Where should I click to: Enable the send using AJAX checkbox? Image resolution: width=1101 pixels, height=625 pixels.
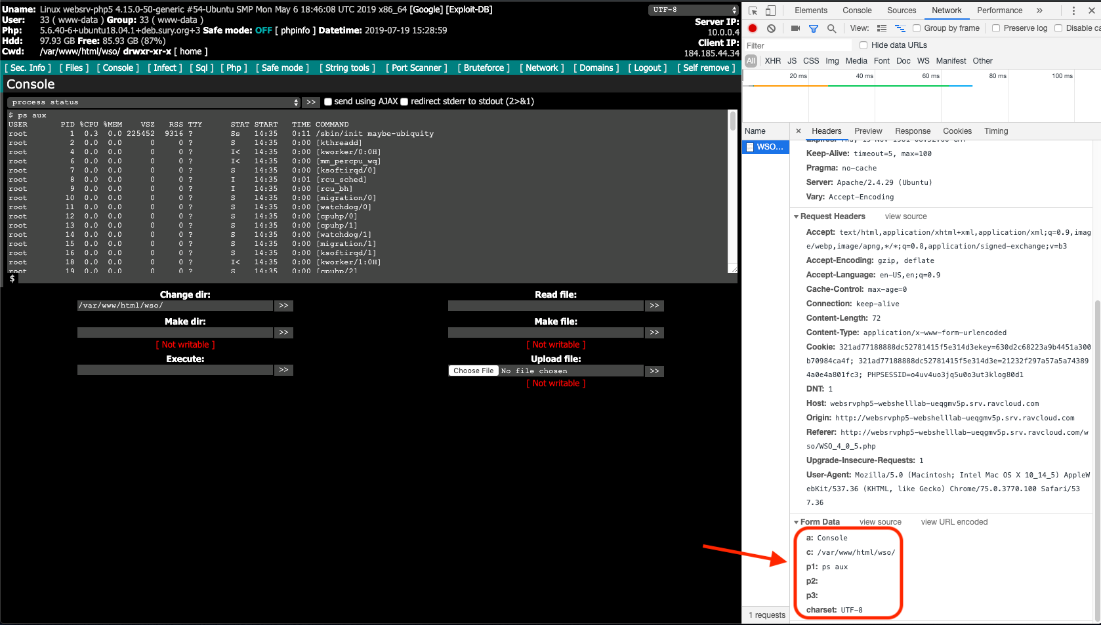coord(328,102)
